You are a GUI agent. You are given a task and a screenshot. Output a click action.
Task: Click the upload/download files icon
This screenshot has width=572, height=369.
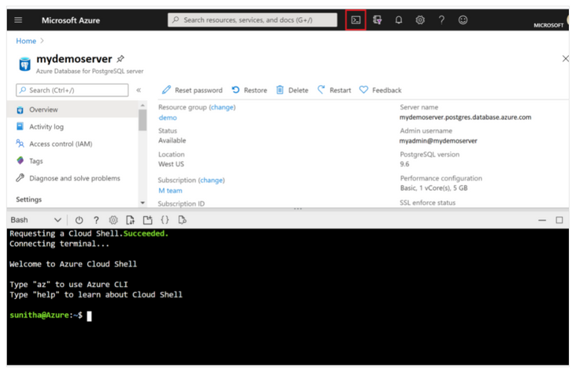pyautogui.click(x=130, y=220)
